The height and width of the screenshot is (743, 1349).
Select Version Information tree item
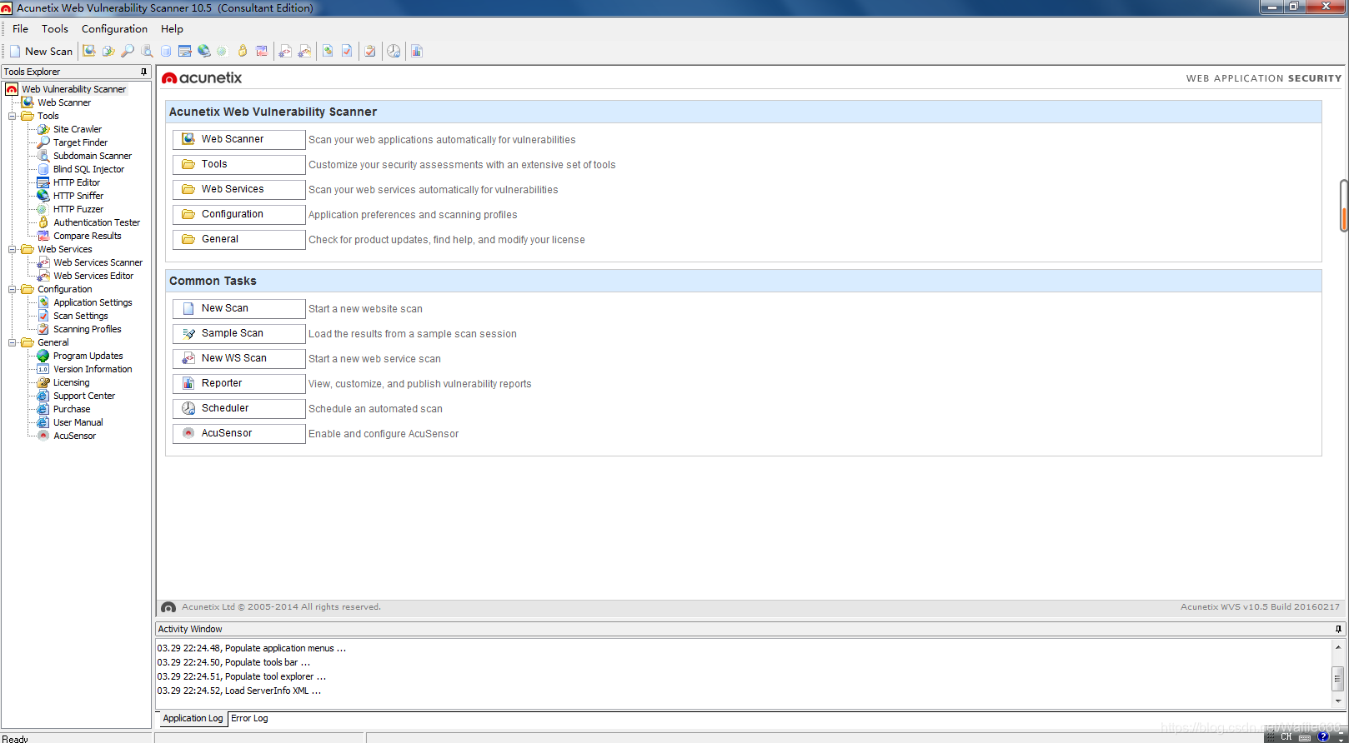tap(93, 369)
